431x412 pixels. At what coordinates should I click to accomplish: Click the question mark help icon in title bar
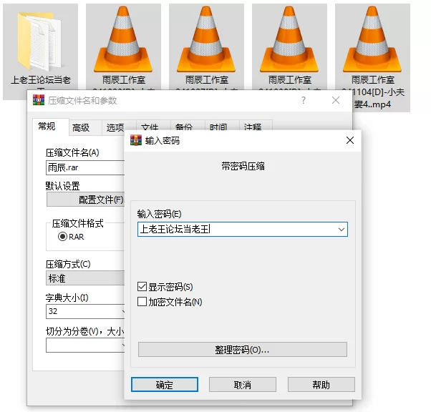[x=304, y=100]
